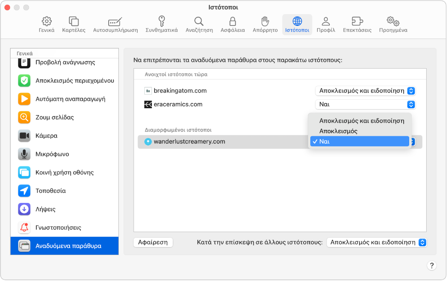Image resolution: width=447 pixels, height=281 pixels.
Task: Click the wanderlustcreamery.com favicon
Action: (148, 142)
